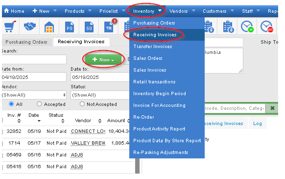
Task: Sort by Amount column header
Action: pyautogui.click(x=118, y=121)
